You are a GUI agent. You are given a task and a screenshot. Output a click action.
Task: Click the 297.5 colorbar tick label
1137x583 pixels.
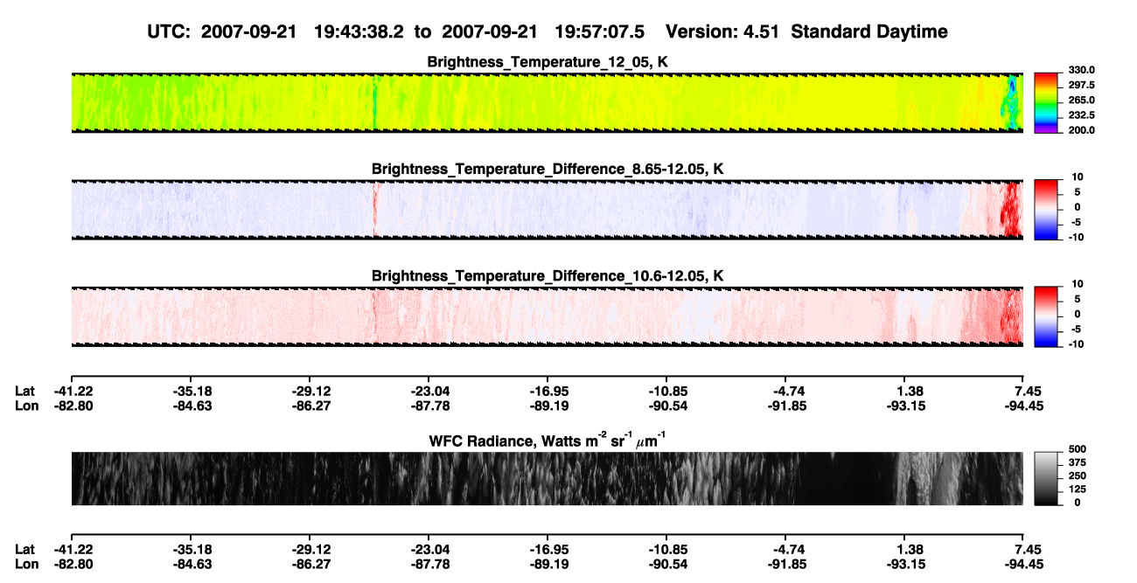[1080, 86]
